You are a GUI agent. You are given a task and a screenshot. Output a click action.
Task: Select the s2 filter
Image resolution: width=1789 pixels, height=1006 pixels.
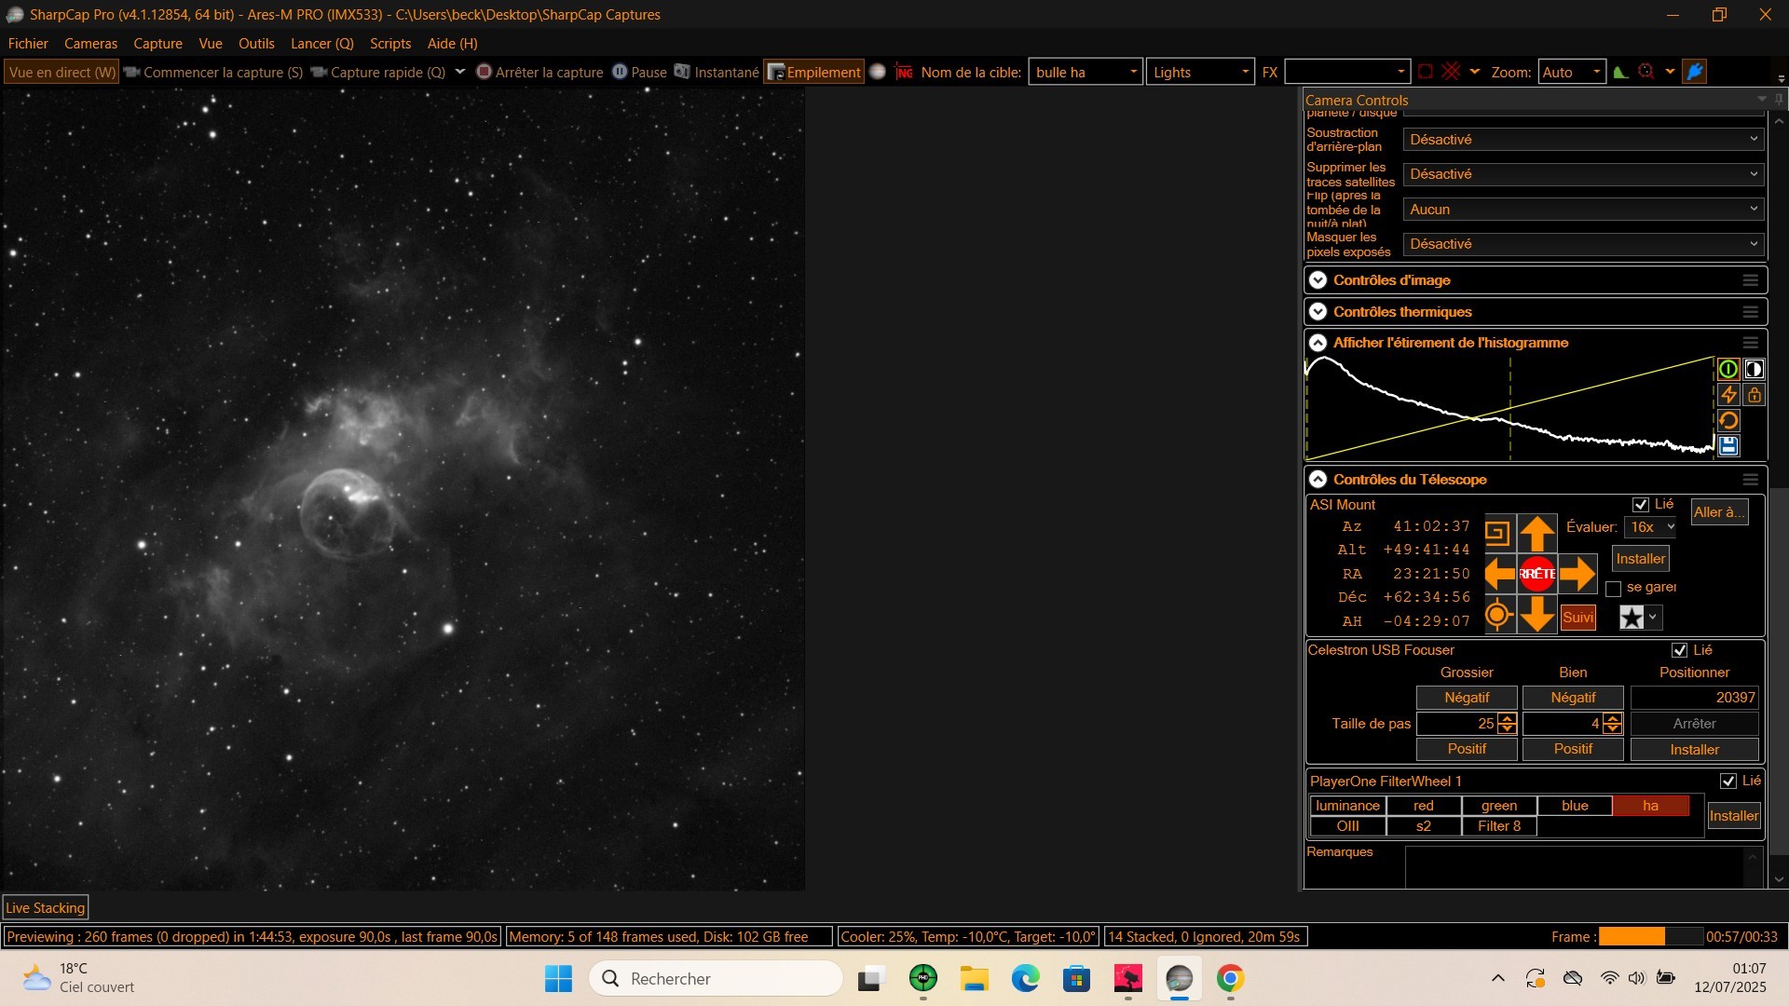pyautogui.click(x=1423, y=826)
